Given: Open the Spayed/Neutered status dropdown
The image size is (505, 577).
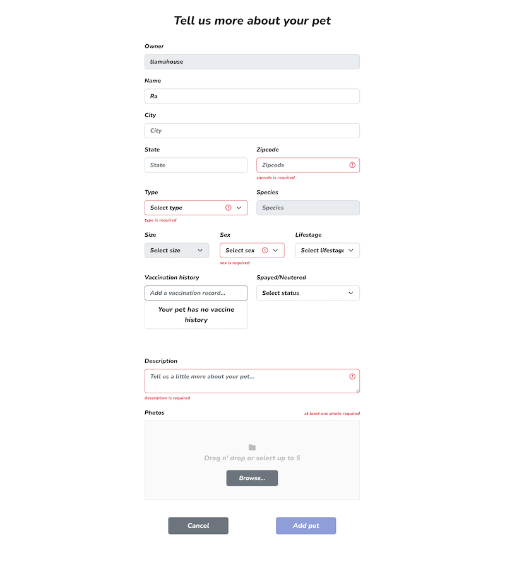Looking at the screenshot, I should coord(308,293).
